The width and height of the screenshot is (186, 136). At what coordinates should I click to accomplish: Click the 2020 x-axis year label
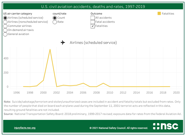[x=176, y=93]
